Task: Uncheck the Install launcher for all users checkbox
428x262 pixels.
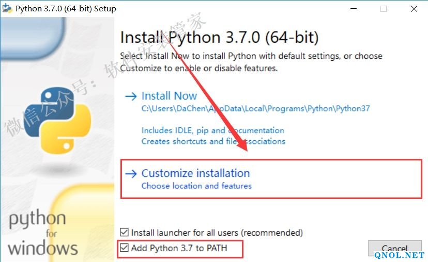Action: click(124, 233)
